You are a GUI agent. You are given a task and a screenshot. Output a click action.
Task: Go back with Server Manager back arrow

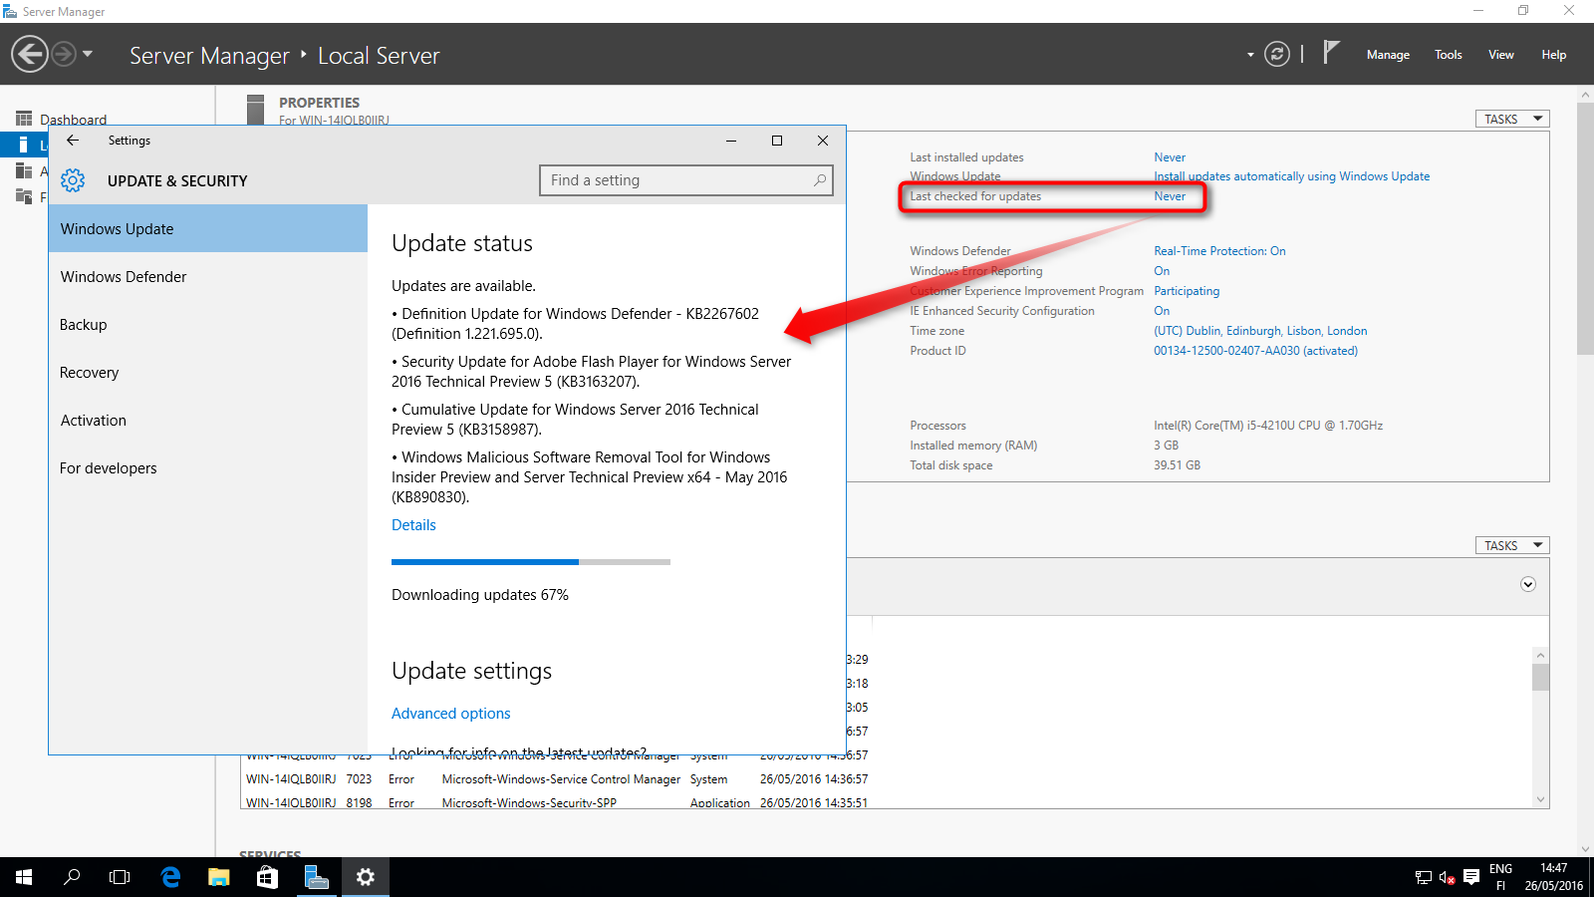click(x=30, y=54)
